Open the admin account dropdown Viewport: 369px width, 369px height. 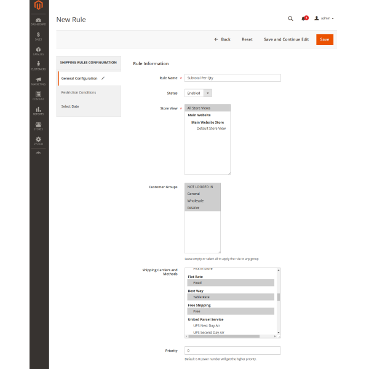tap(324, 18)
